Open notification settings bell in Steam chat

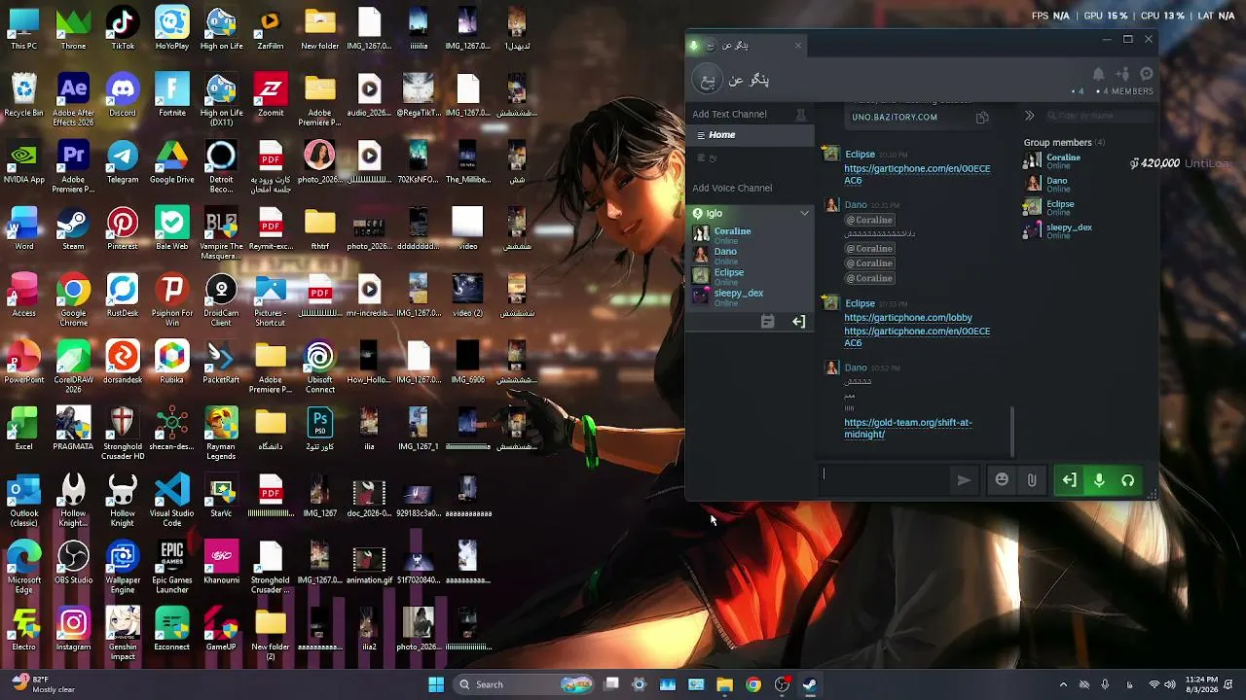tap(1098, 74)
